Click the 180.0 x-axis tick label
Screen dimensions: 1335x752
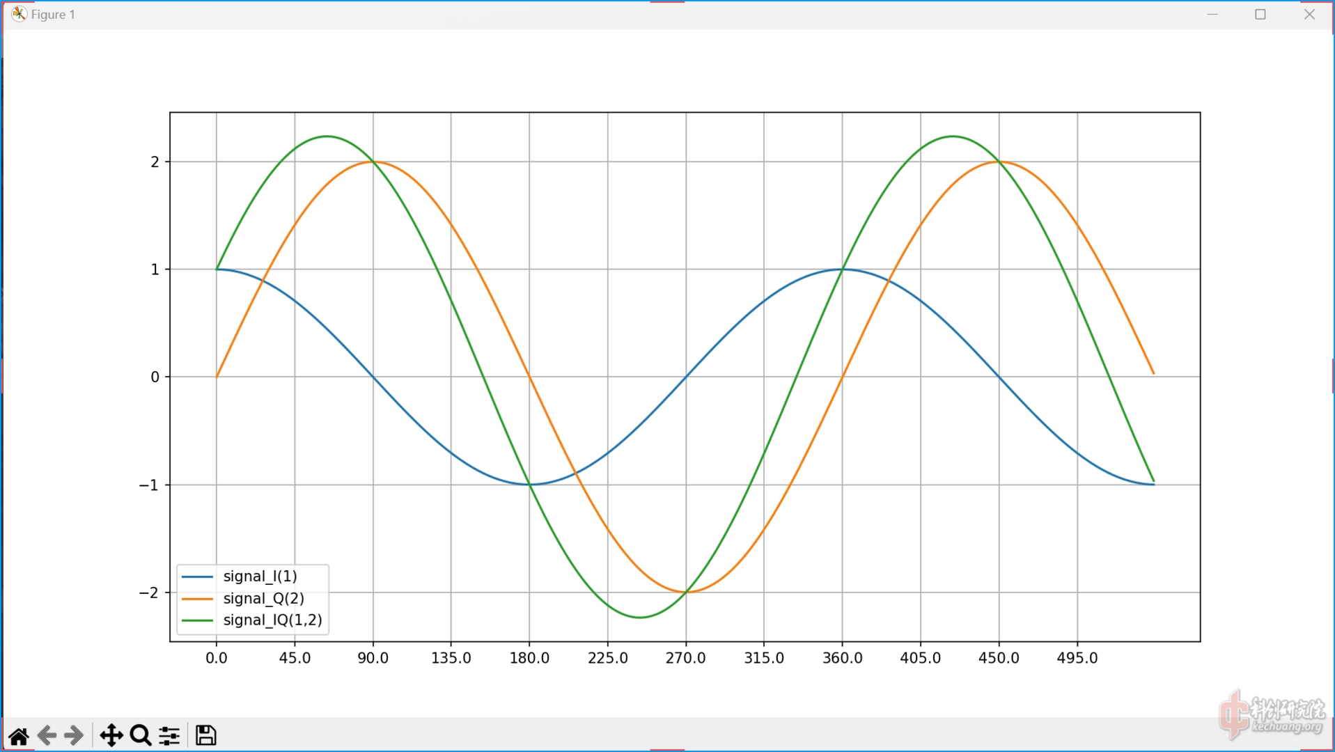[529, 658]
